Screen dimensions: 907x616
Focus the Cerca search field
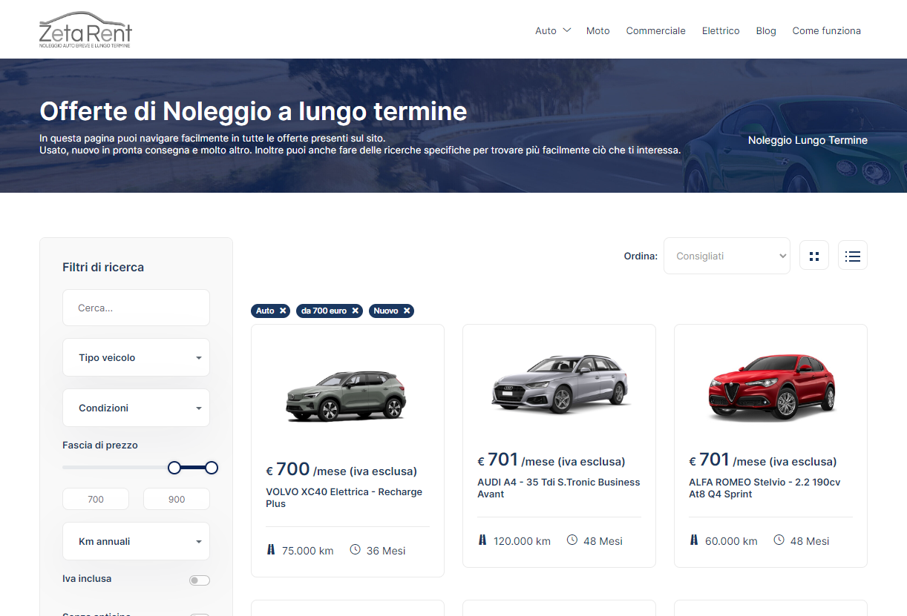tap(136, 308)
